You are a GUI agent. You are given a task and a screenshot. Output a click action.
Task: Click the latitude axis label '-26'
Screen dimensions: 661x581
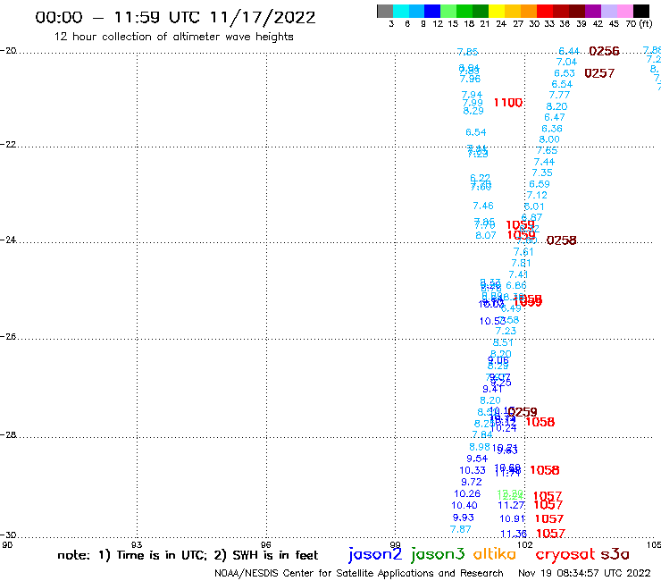click(x=8, y=337)
